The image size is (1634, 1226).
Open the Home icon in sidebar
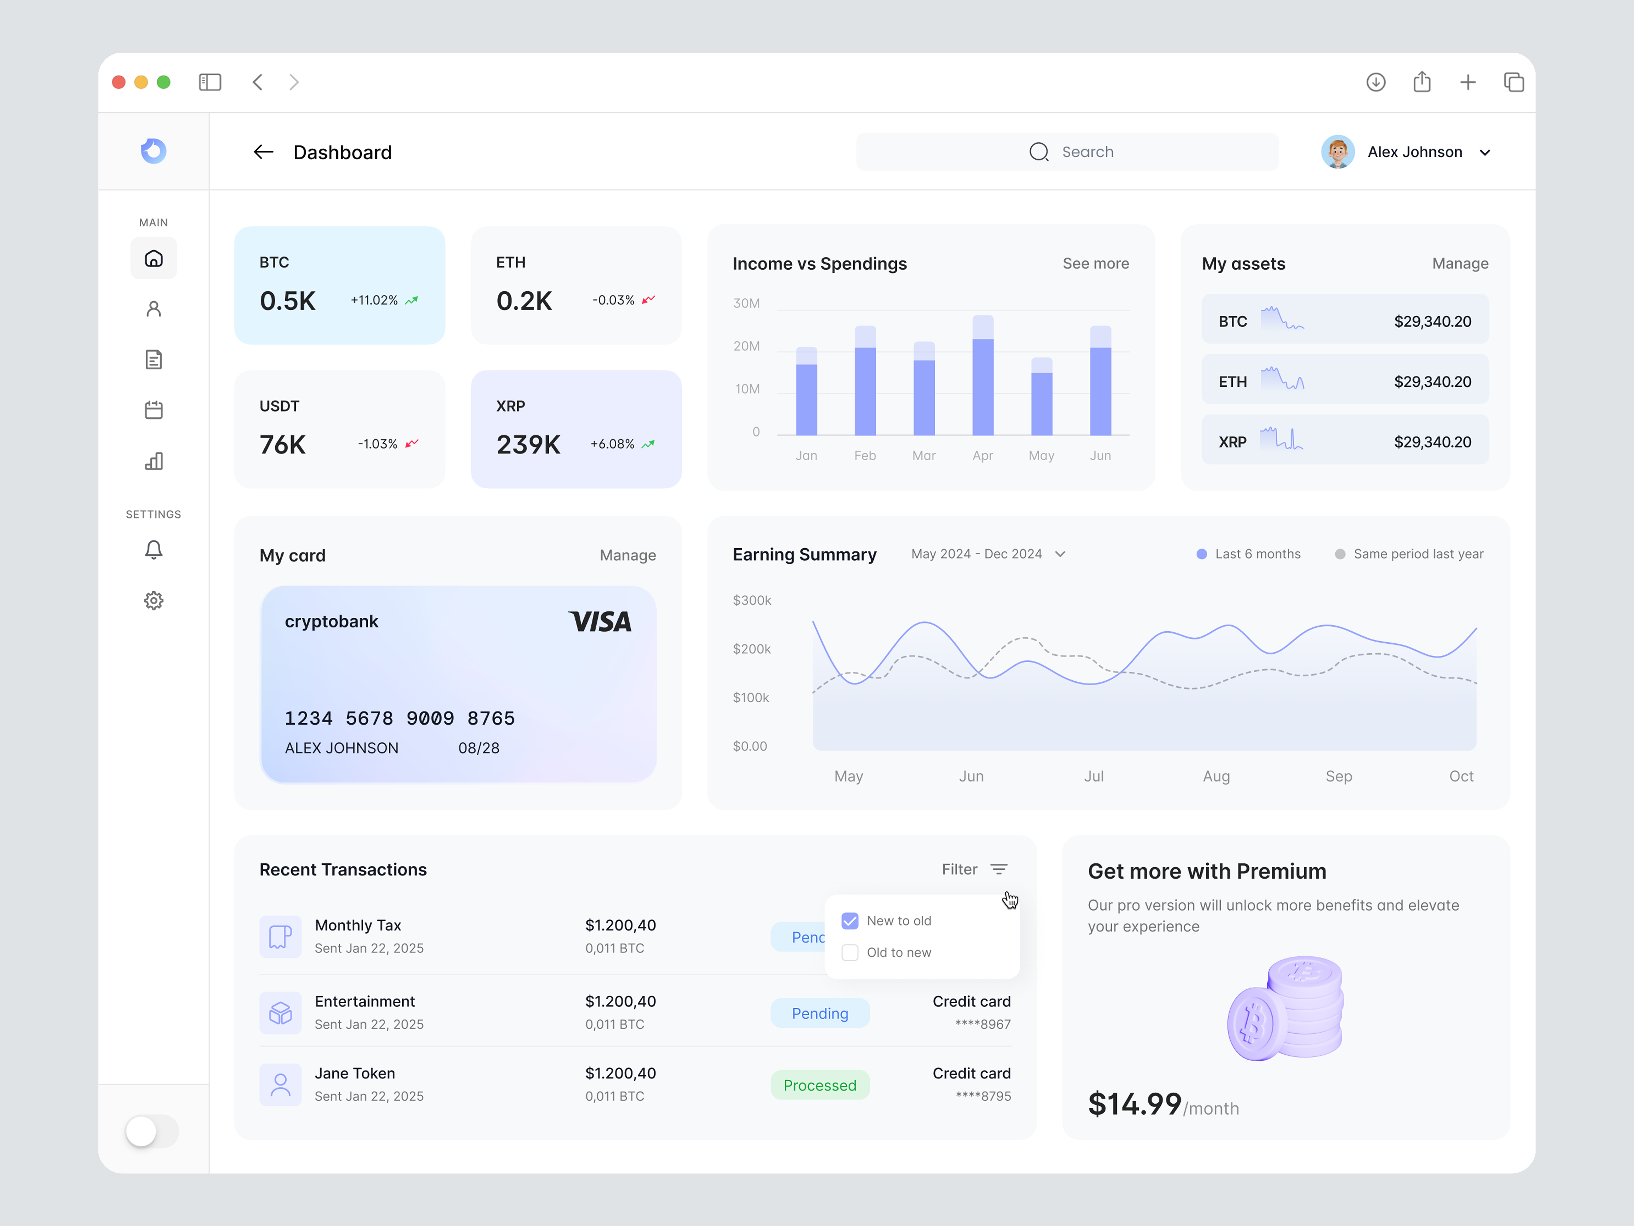click(154, 258)
